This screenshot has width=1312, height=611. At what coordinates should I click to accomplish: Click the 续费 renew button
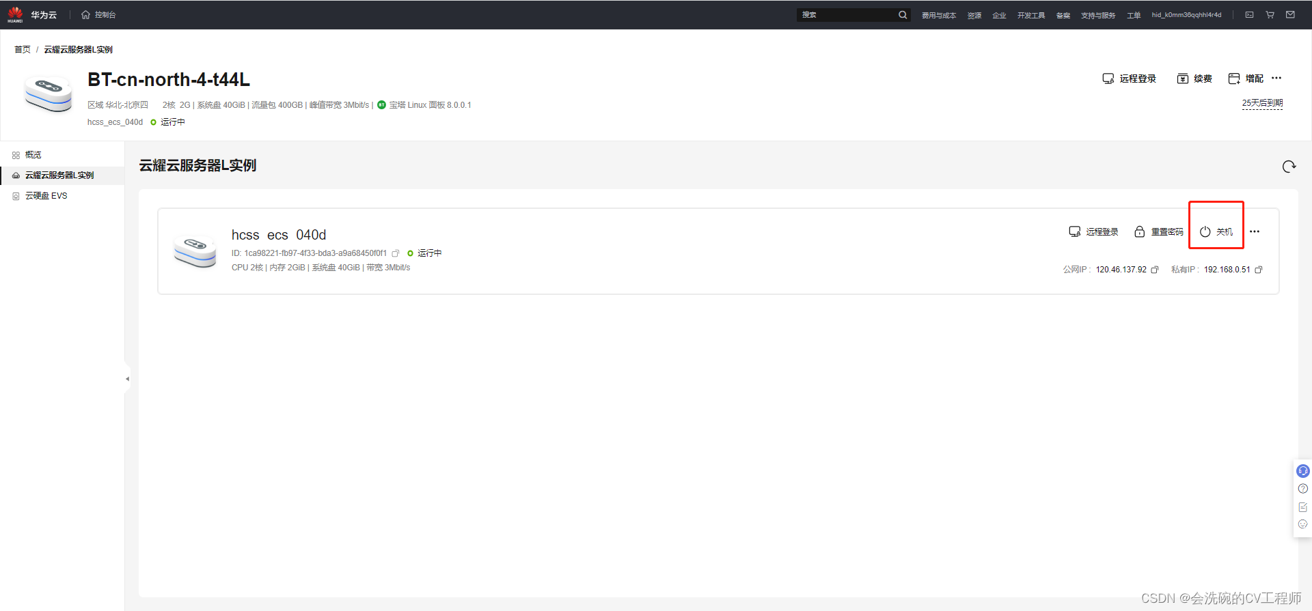tap(1194, 79)
